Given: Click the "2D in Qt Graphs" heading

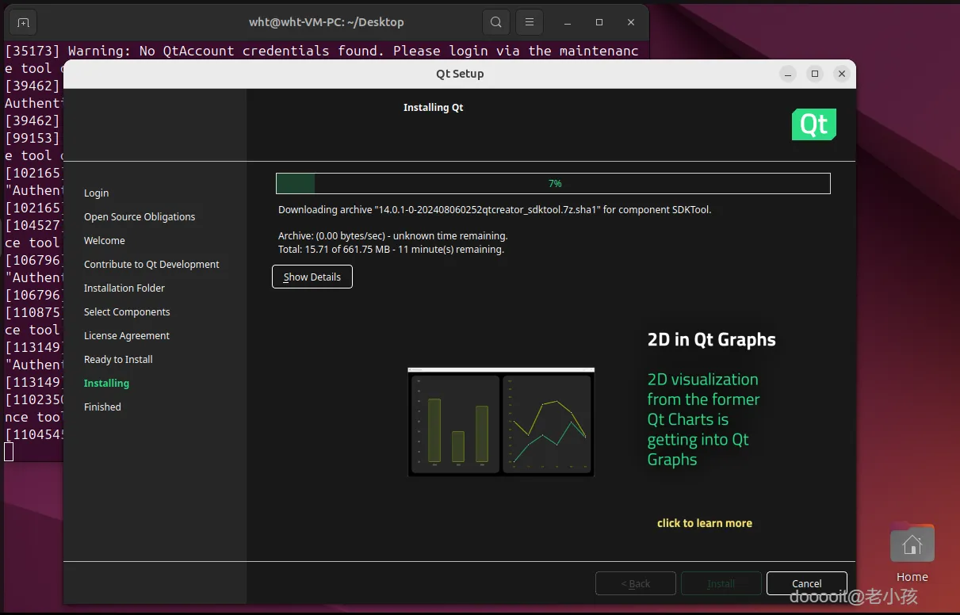Looking at the screenshot, I should [712, 340].
